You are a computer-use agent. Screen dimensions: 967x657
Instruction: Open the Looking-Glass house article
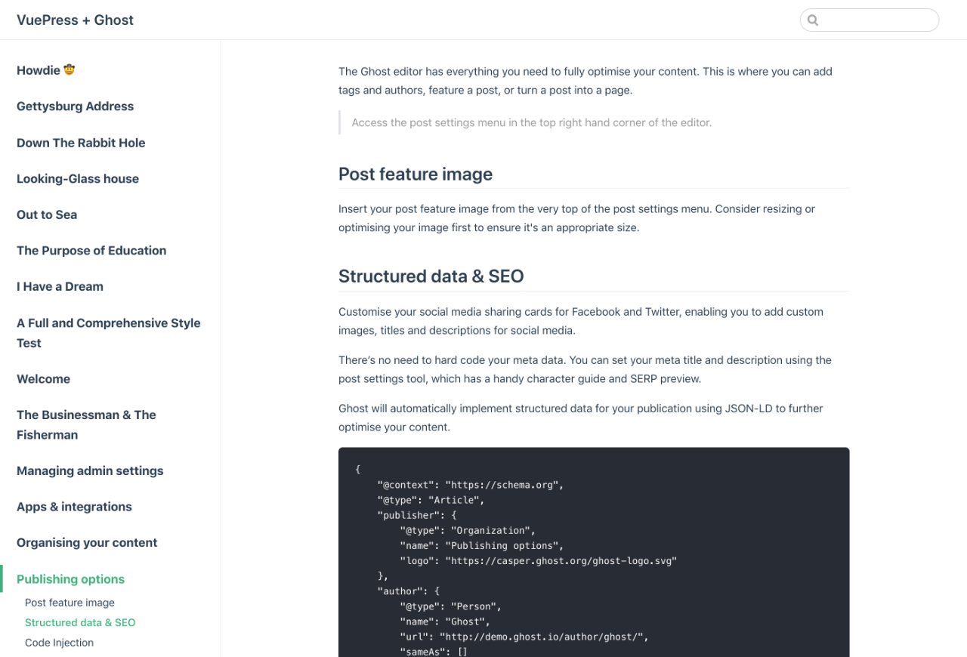click(x=77, y=178)
